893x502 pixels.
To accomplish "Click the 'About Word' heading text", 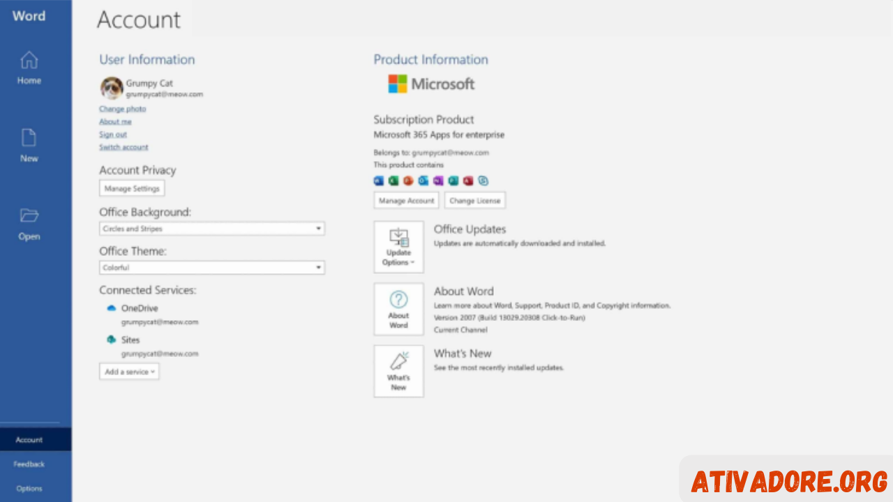I will 463,291.
